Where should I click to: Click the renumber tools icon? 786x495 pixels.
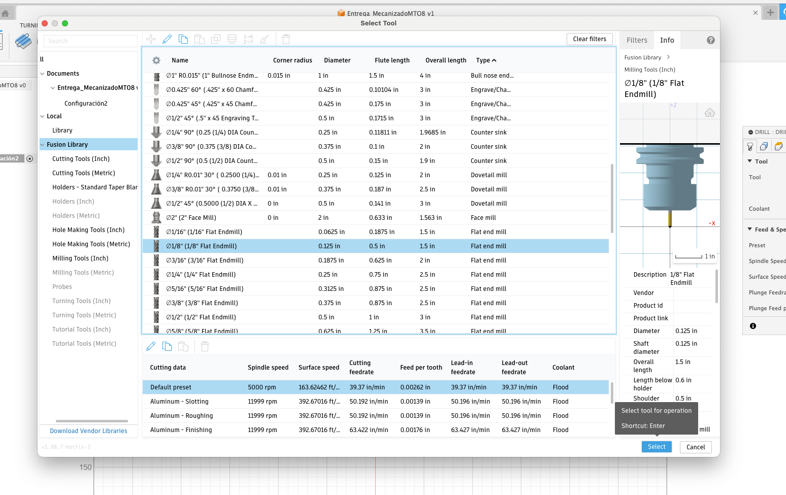coord(248,39)
